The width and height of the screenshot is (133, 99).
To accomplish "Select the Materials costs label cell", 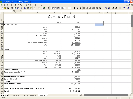I will (x=15, y=25).
